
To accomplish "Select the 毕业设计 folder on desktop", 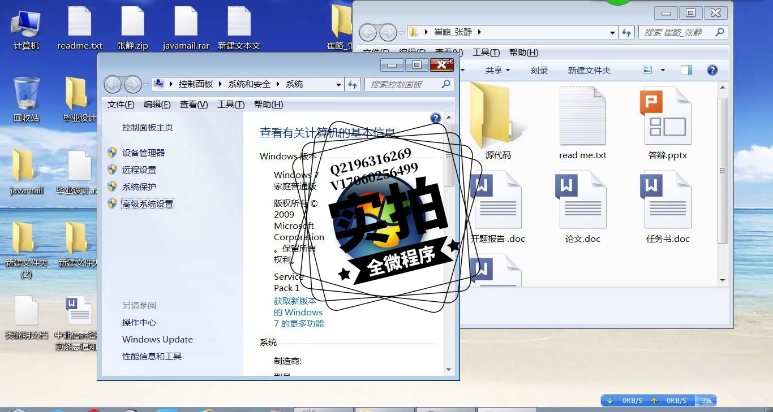I will click(79, 100).
